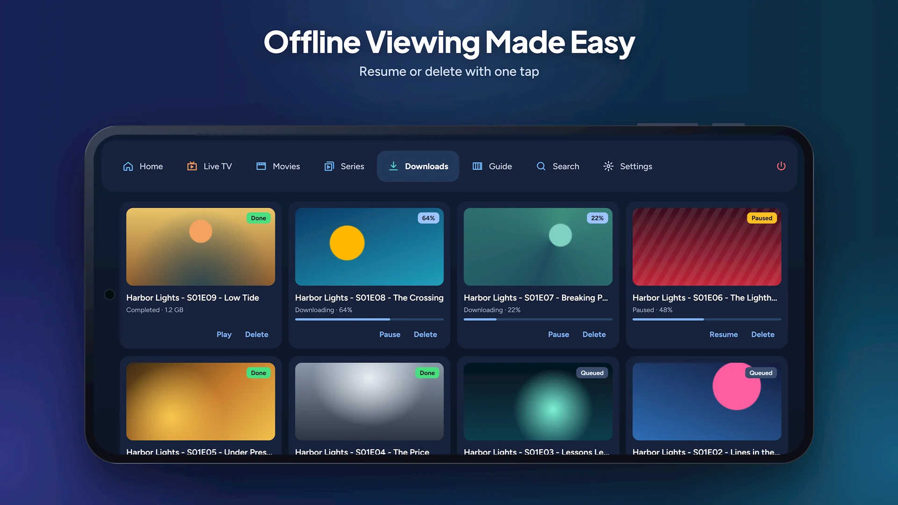The image size is (898, 505).
Task: Click the Series playlist icon
Action: (329, 166)
